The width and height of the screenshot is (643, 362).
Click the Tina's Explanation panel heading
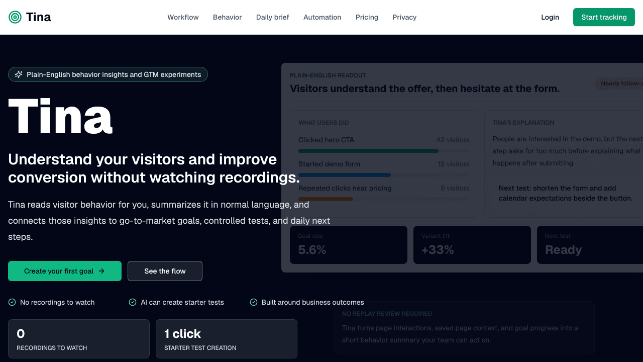[x=523, y=123]
